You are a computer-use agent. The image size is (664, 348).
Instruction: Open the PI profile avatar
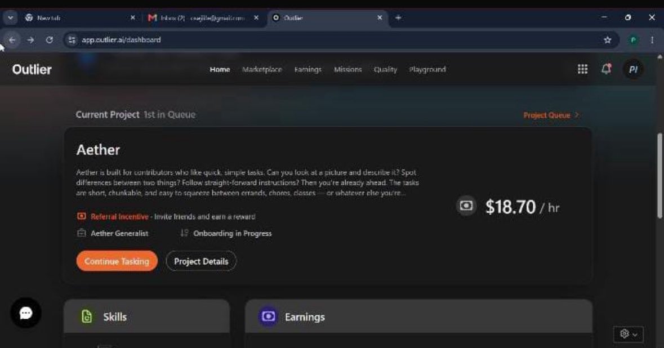633,69
